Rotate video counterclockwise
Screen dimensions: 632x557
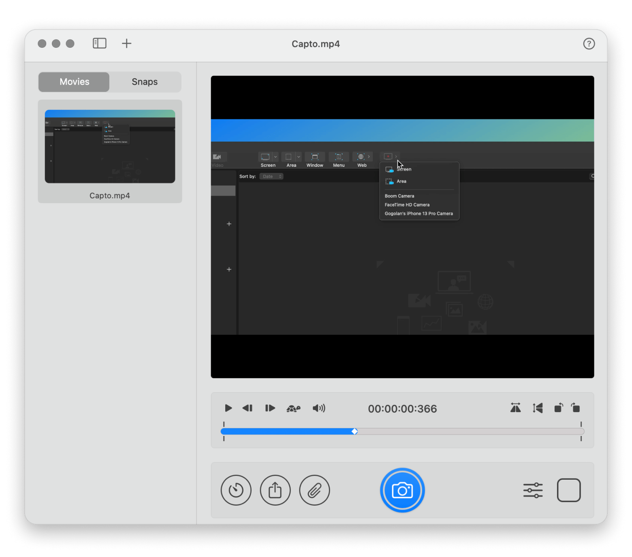558,408
